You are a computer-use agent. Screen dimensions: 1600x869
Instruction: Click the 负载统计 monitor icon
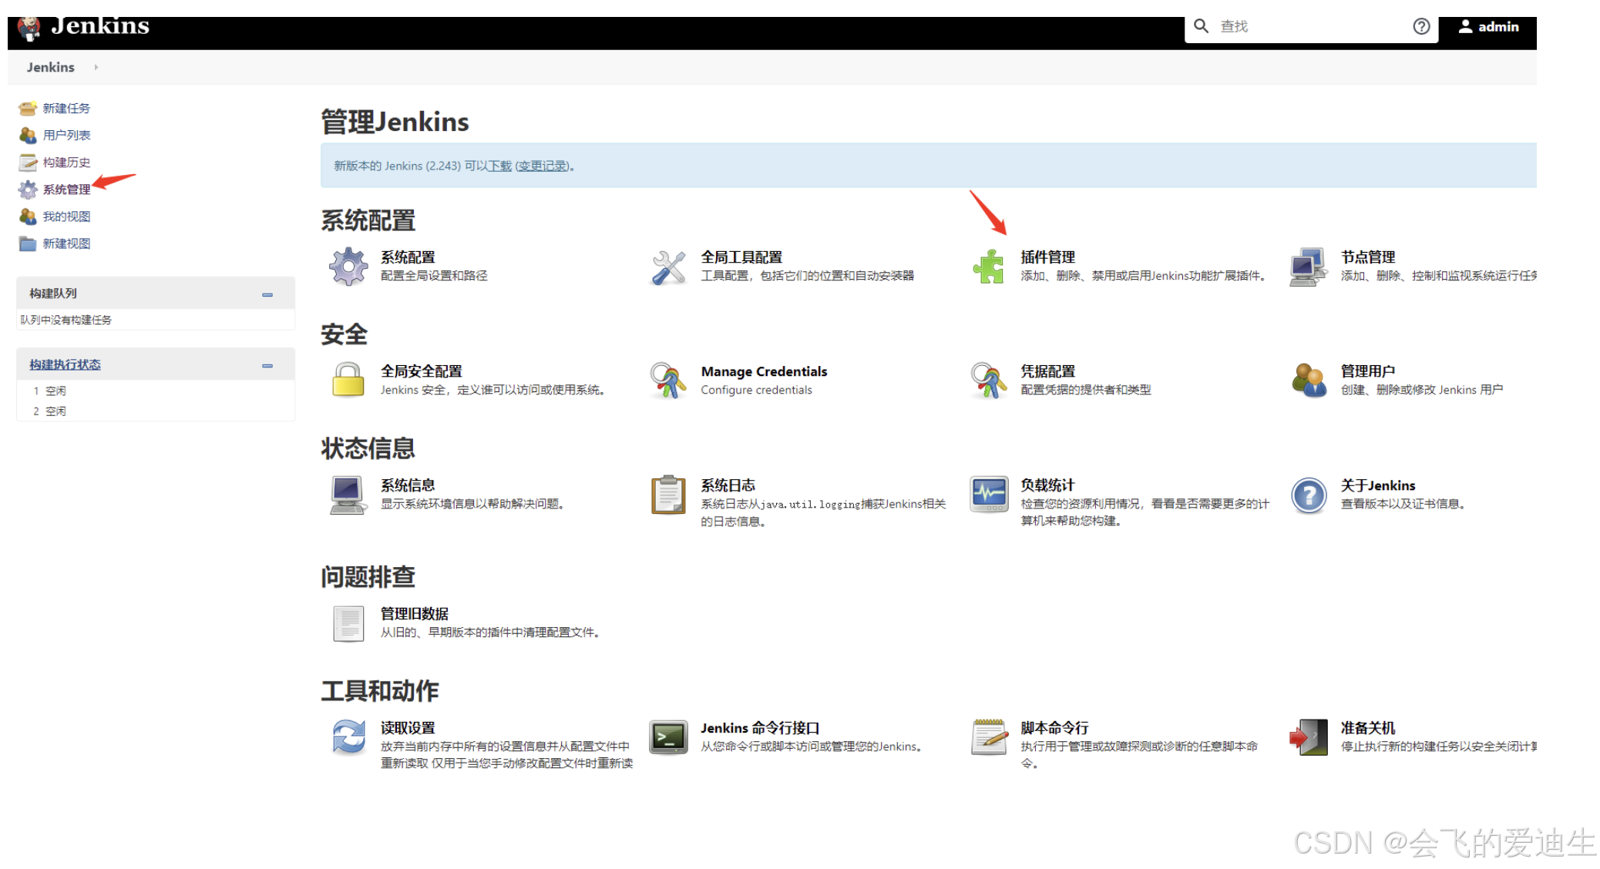(x=988, y=494)
